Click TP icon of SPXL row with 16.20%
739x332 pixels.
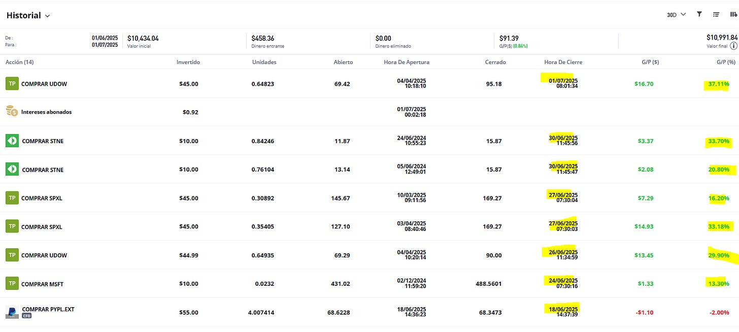[x=12, y=198]
